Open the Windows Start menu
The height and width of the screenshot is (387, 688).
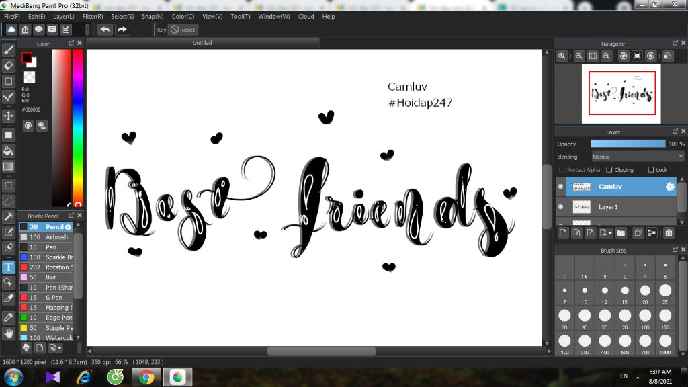[13, 377]
